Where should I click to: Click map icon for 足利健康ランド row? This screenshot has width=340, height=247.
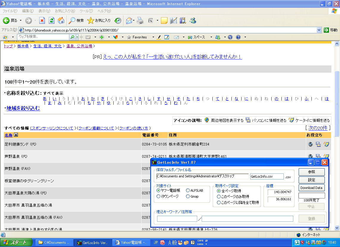[310, 144]
